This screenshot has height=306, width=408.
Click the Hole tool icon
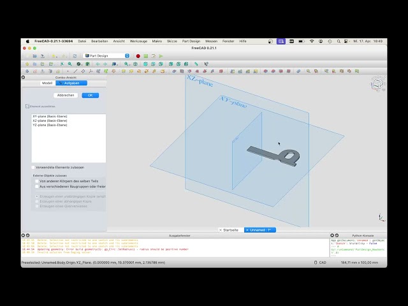(182, 71)
